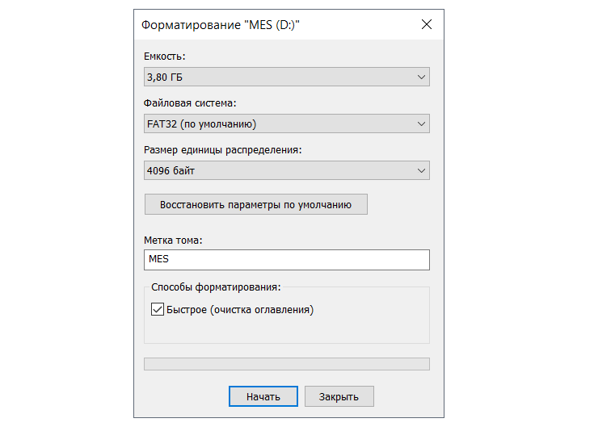Click the chevron arrow of the 4096 байт combo box
Screen dimensions: 594x431
coord(421,171)
